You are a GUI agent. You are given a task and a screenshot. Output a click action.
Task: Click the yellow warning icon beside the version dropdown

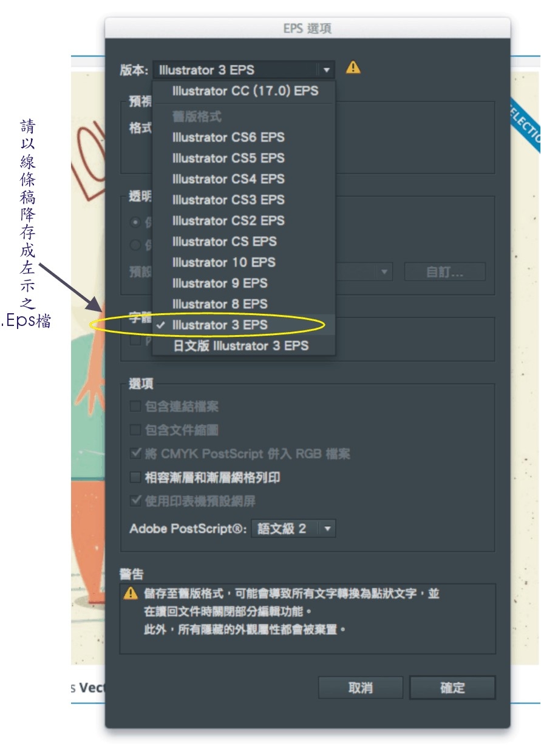[x=353, y=67]
